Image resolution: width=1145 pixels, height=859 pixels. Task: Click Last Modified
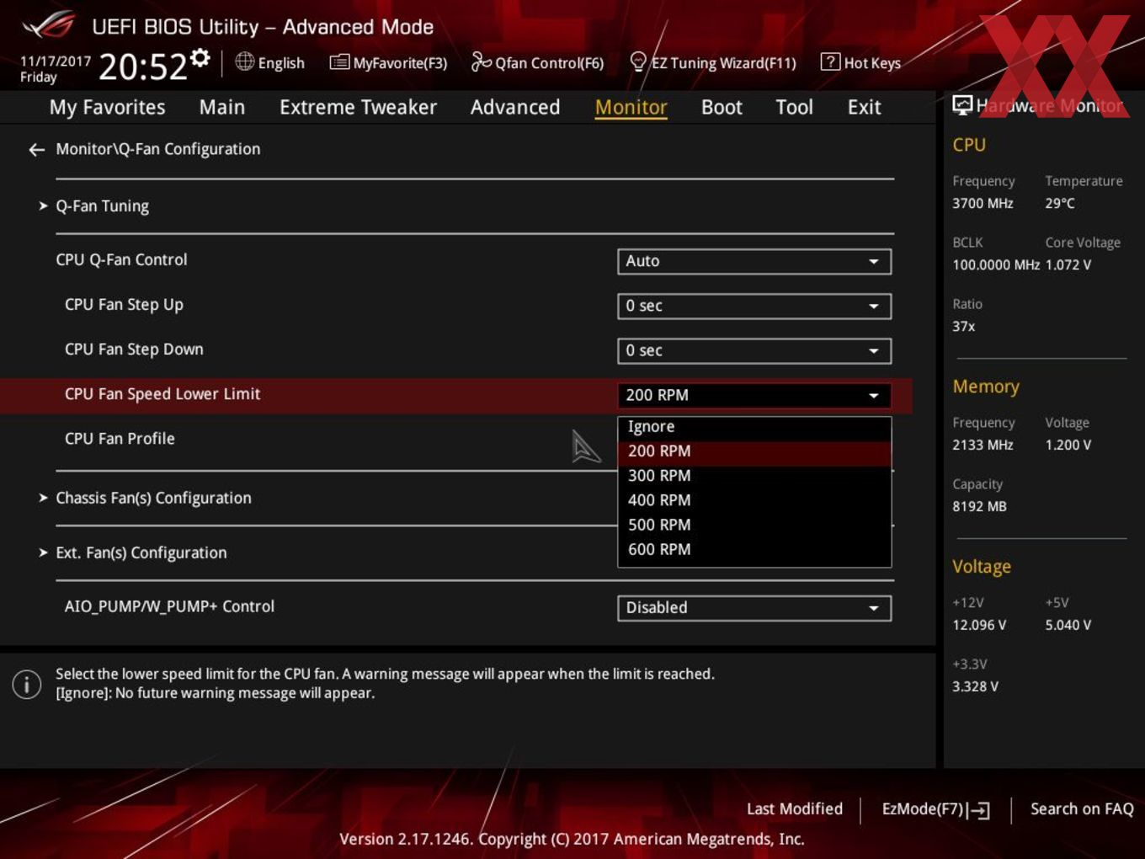point(795,809)
